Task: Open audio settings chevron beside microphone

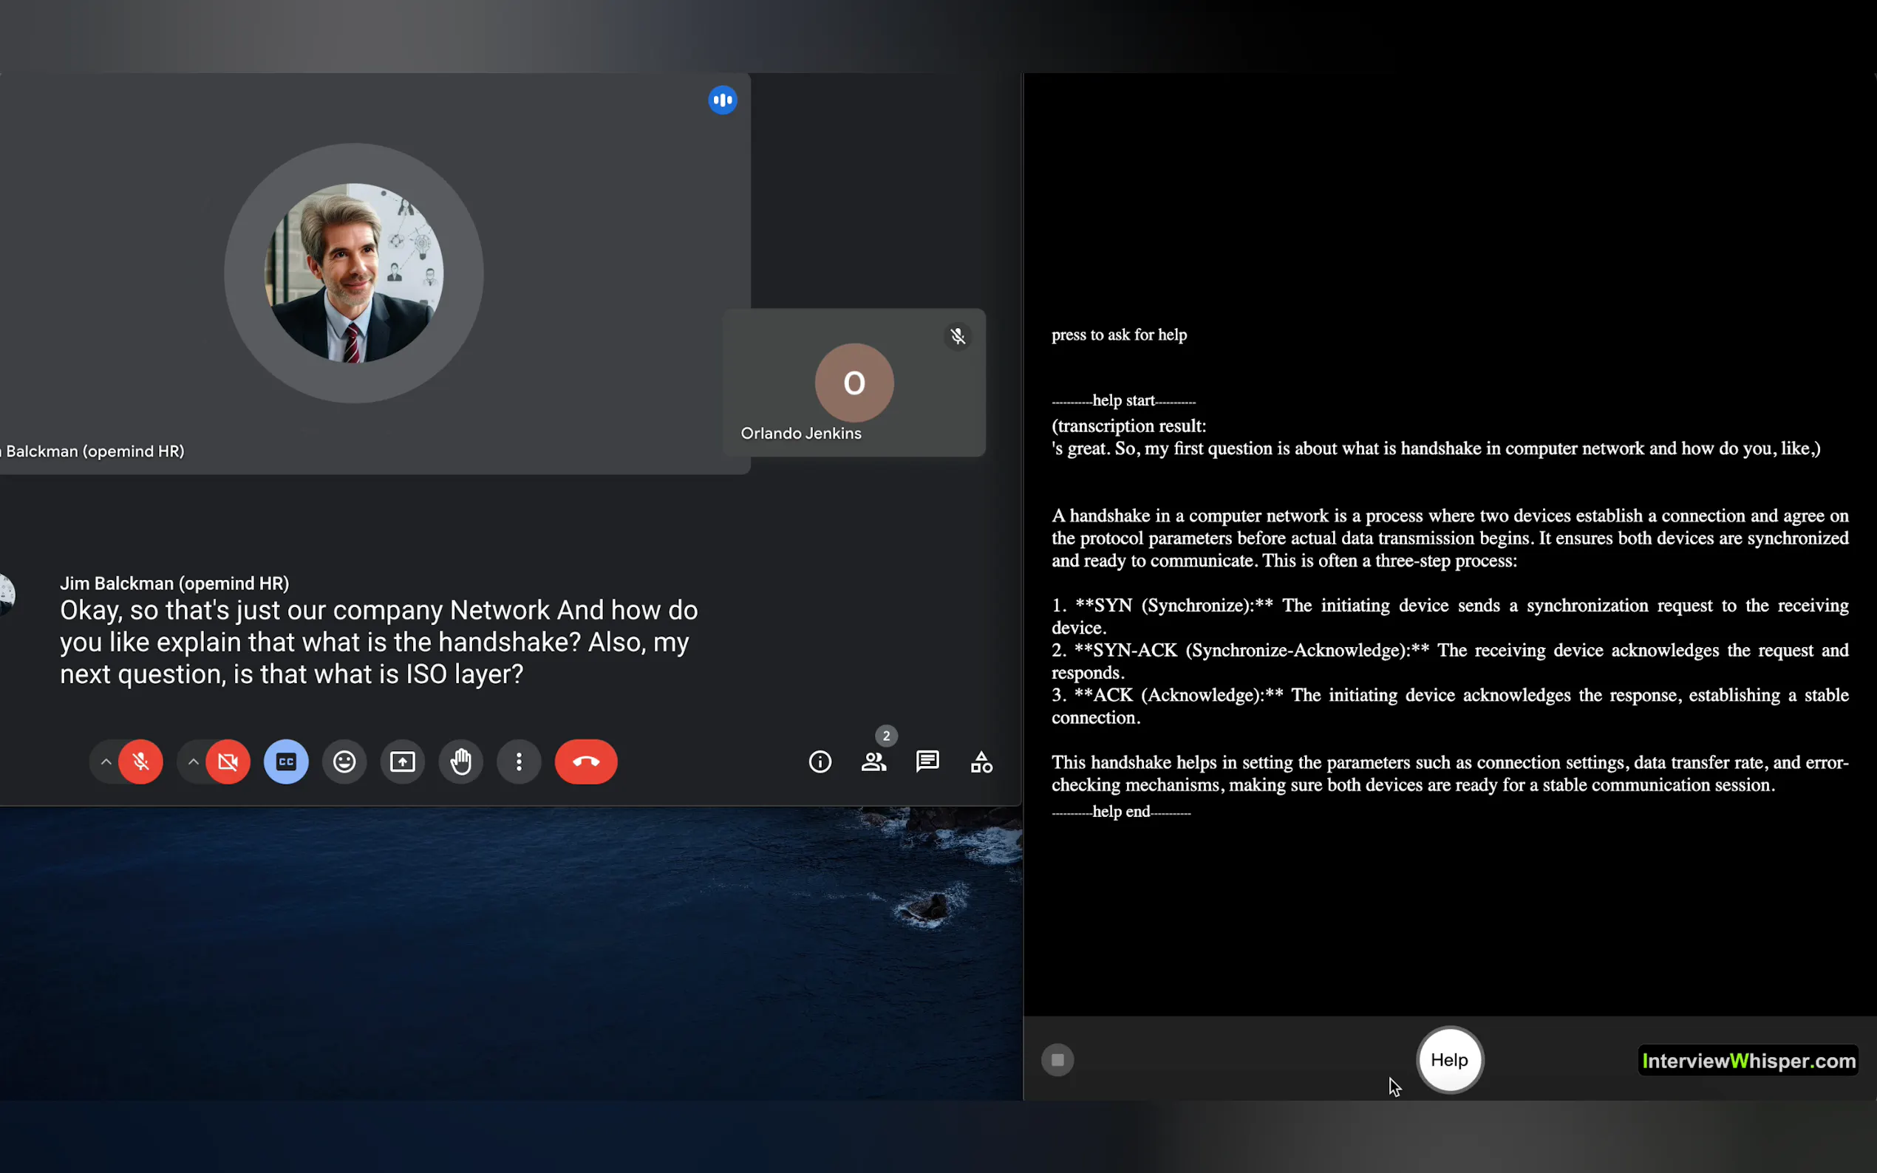Action: [x=106, y=762]
